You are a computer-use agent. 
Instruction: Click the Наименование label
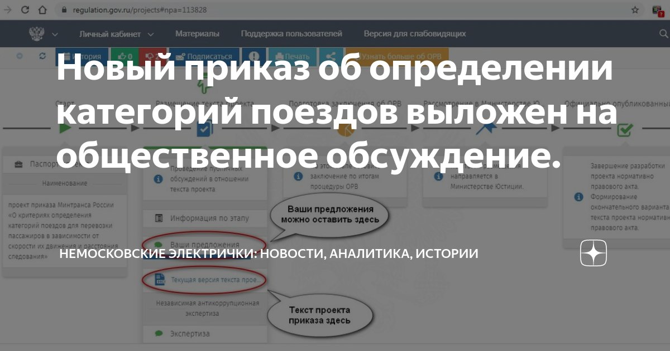click(x=65, y=183)
